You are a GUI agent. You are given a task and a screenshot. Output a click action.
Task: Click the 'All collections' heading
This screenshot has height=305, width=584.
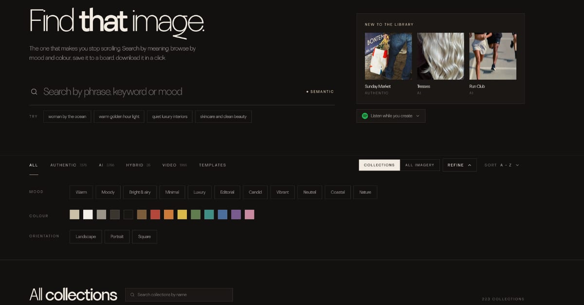(x=73, y=294)
